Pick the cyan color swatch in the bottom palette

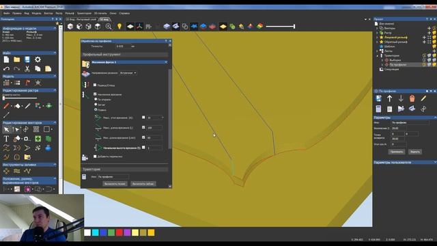pos(96,232)
